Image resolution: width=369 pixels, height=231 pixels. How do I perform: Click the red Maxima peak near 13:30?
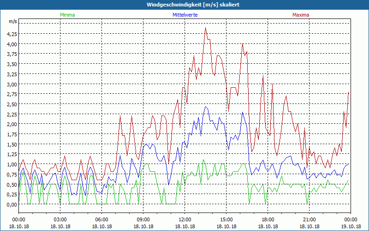pyautogui.click(x=205, y=28)
